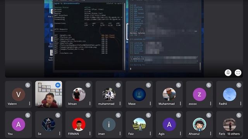Viewport: 248px width, 139px height.
Task: Select Fadhli's blue sky avatar
Action: coord(229,94)
